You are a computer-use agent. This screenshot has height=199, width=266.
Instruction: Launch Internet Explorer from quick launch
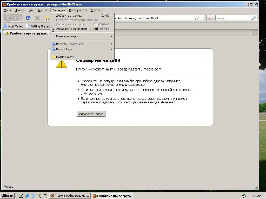pyautogui.click(x=27, y=196)
